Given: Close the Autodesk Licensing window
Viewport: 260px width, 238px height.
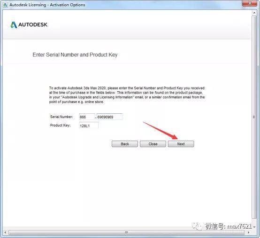Looking at the screenshot, I should [250, 3].
